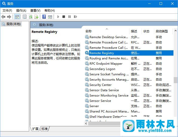The height and width of the screenshot is (137, 178).
Task: Click 禁用 startup type of Remote Registry
Action: (159, 53)
